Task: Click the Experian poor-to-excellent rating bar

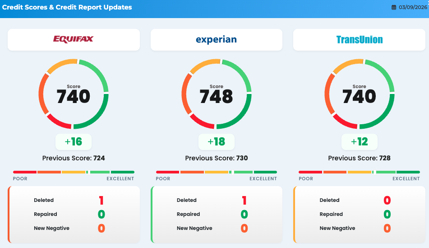Action: tap(217, 172)
